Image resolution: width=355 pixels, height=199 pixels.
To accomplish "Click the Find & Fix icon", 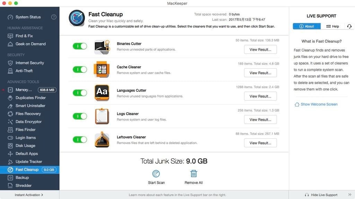I will click(10, 36).
